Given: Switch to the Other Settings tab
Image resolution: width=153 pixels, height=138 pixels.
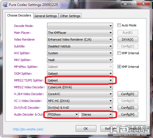Looking at the screenshot, I should click(70, 16).
